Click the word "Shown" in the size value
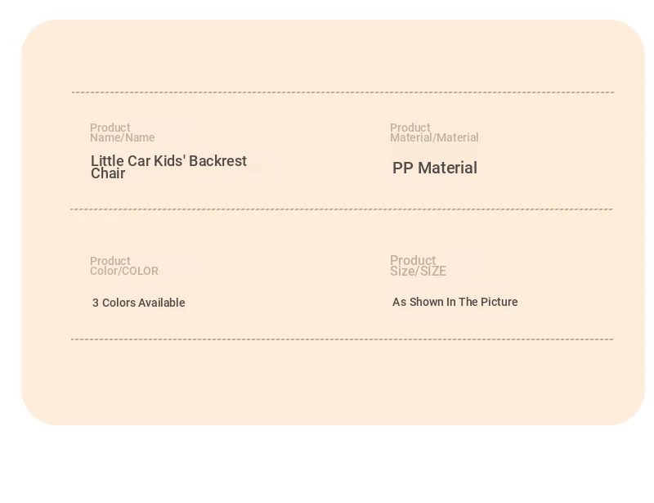The width and height of the screenshot is (654, 503). (427, 302)
